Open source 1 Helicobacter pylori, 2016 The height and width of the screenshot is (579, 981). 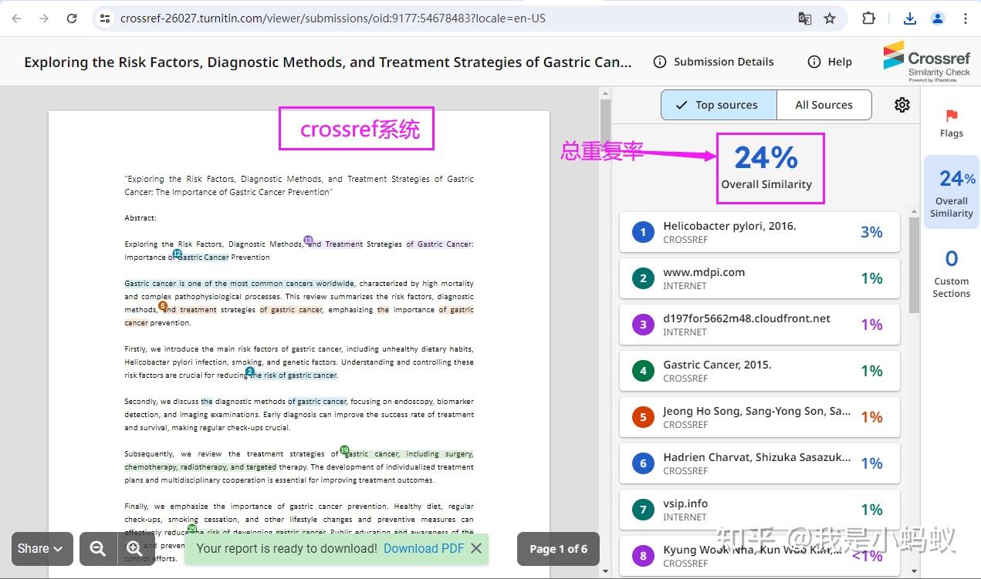point(759,232)
